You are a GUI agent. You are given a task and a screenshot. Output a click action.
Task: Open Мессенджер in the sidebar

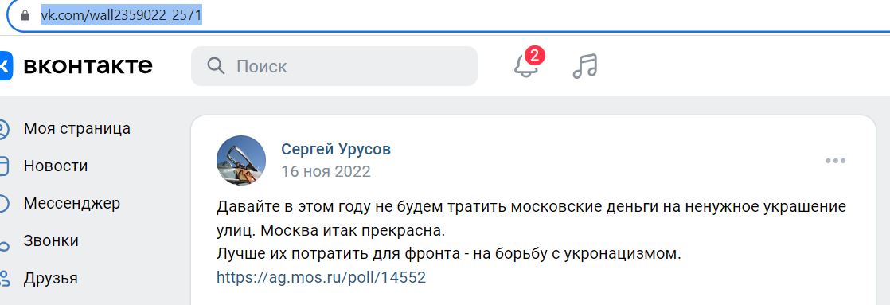72,203
